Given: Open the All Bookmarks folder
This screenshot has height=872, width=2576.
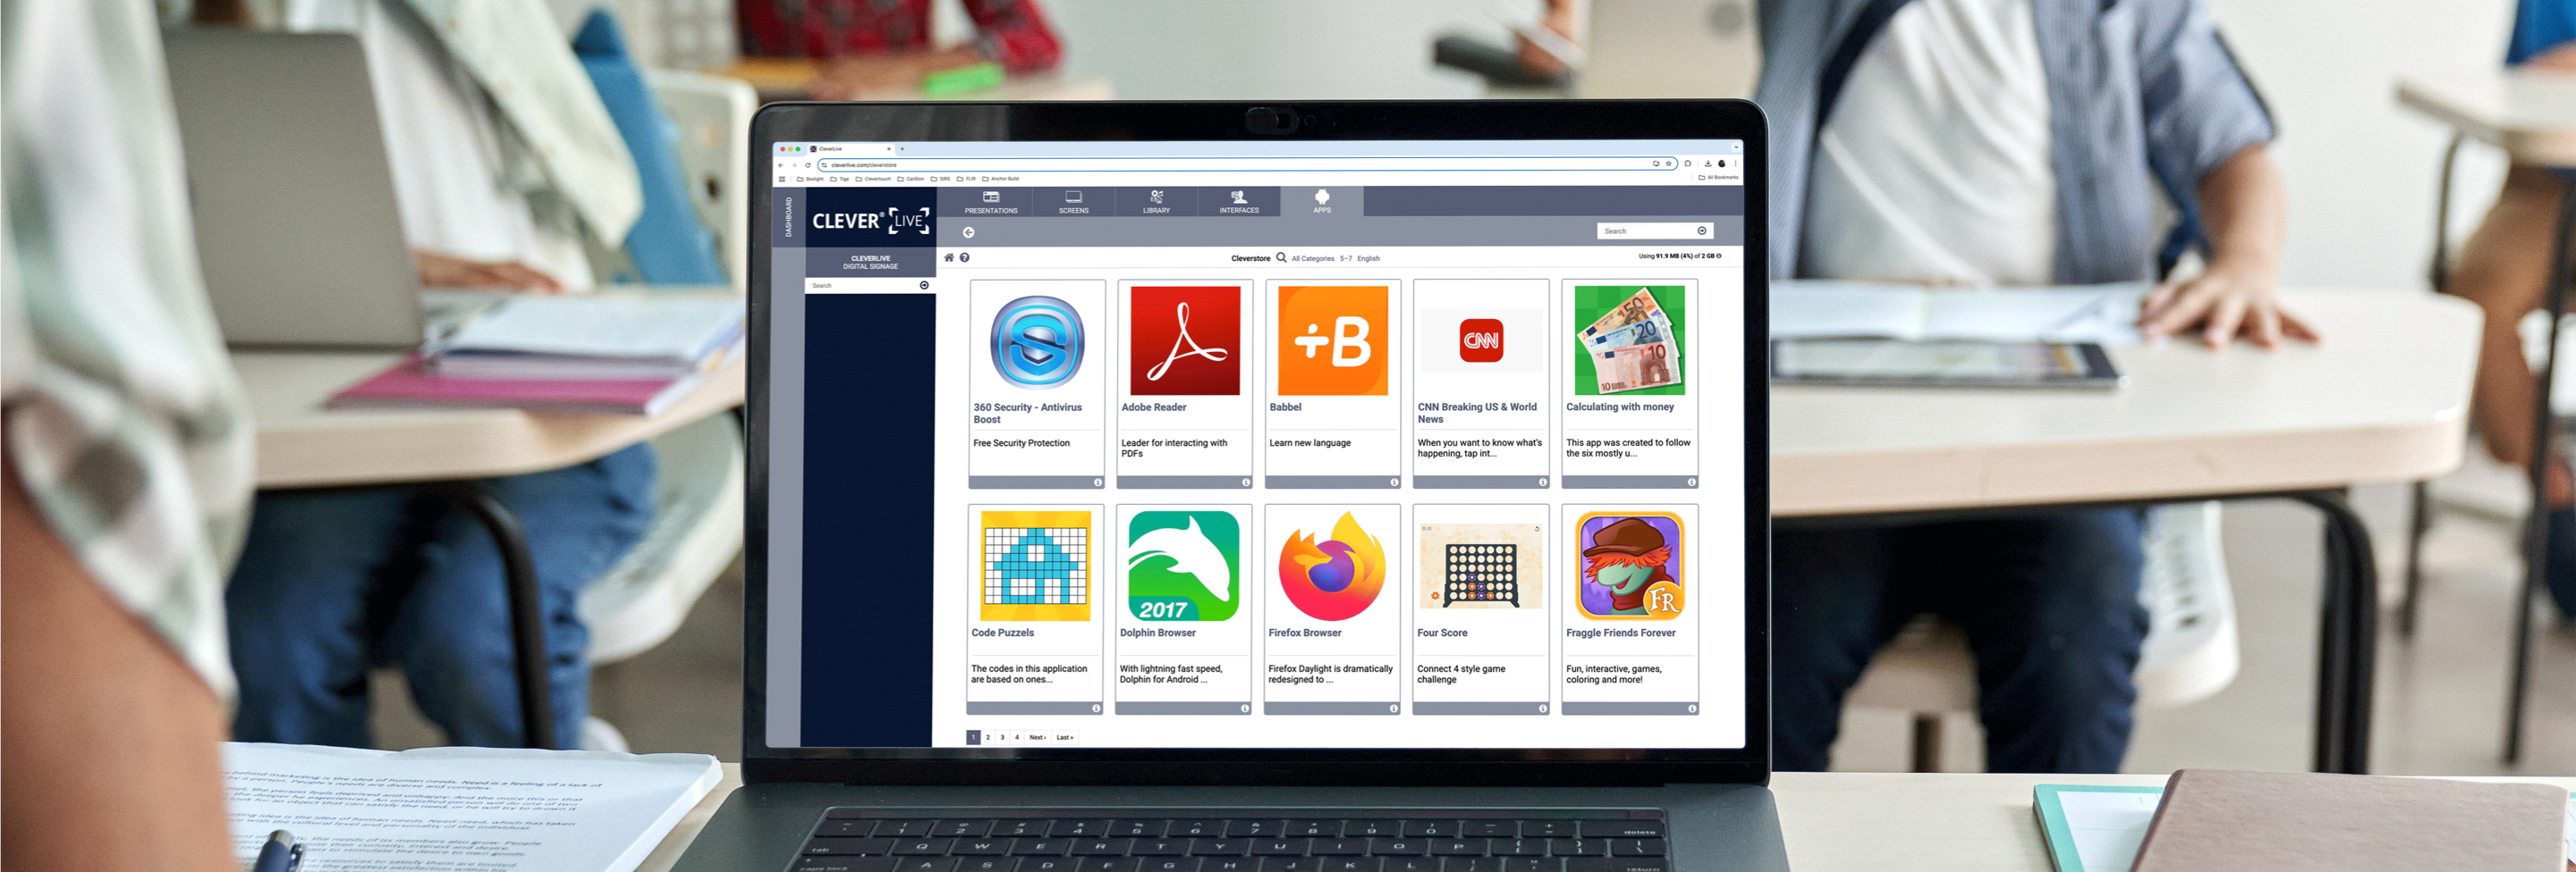Looking at the screenshot, I should [x=1719, y=178].
